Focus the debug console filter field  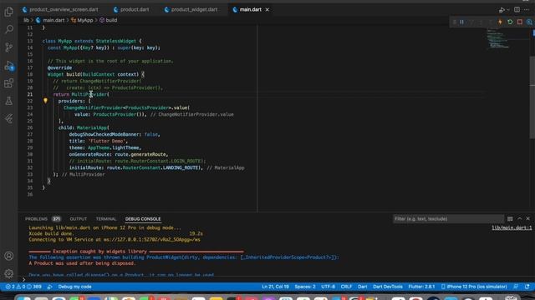coord(448,218)
